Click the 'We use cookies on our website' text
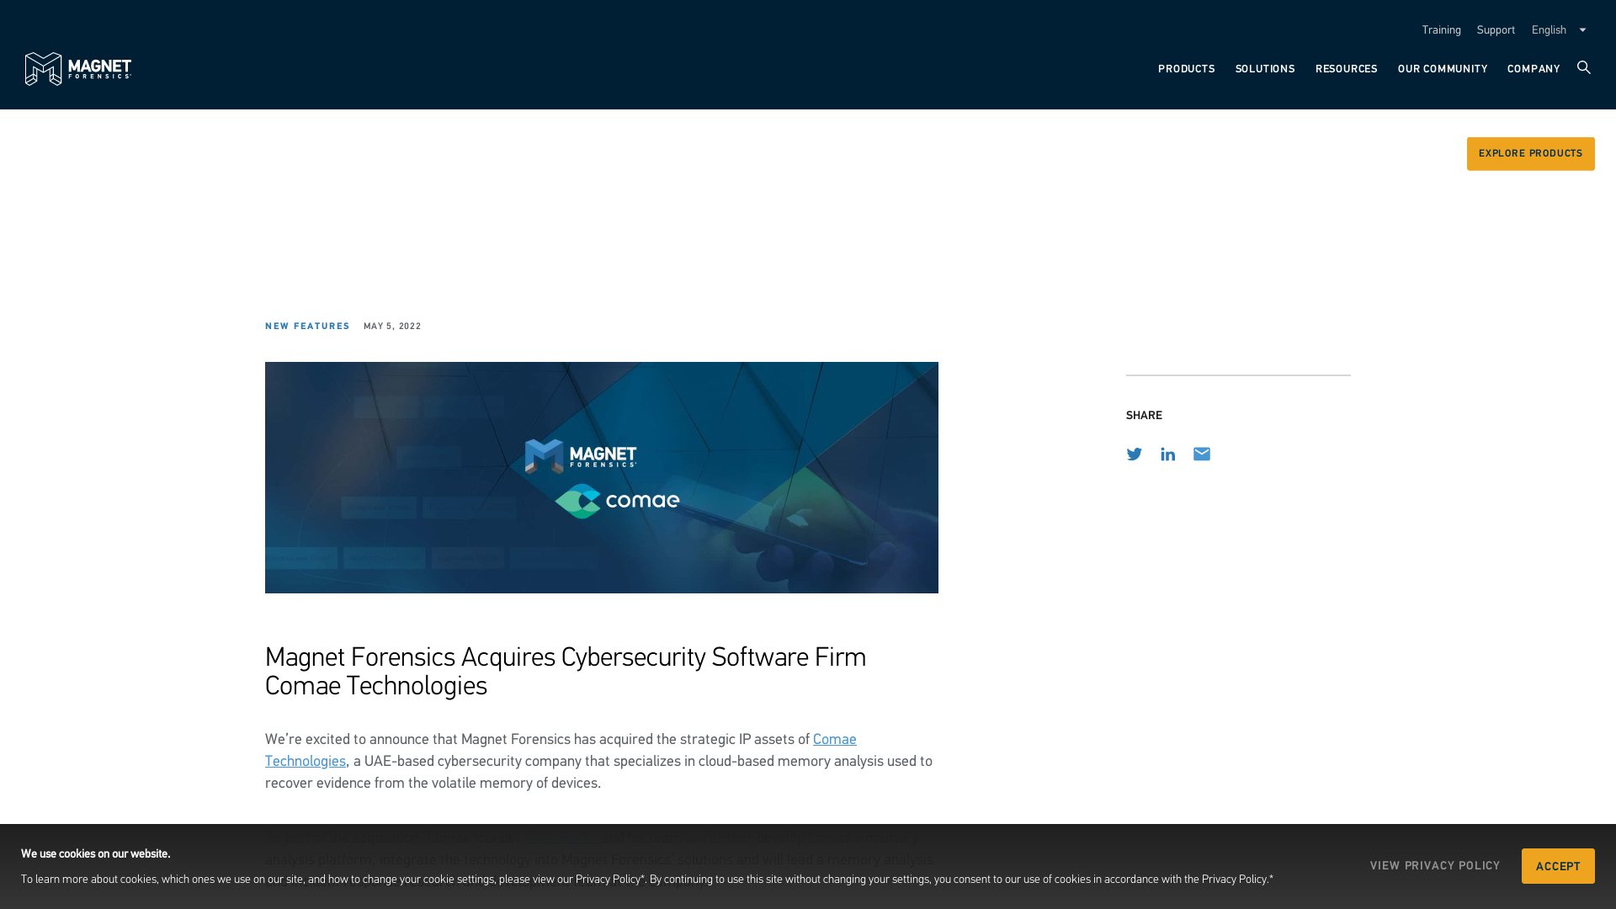This screenshot has width=1616, height=909. (96, 854)
